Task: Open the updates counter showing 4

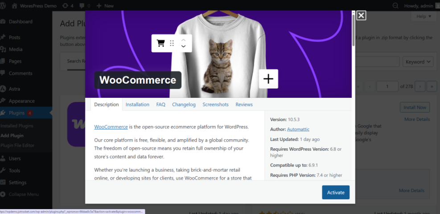Action: (68, 6)
